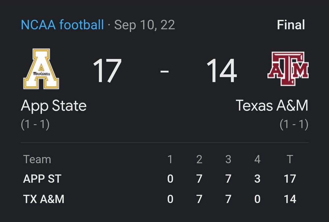Click the quarter 1 column header
This screenshot has height=222, width=329.
(170, 160)
